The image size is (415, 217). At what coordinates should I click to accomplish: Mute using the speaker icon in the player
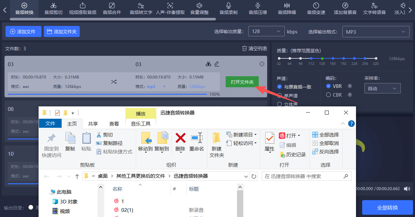coord(407,188)
